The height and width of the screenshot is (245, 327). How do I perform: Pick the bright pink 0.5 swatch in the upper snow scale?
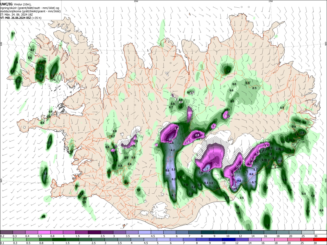click(x=44, y=232)
